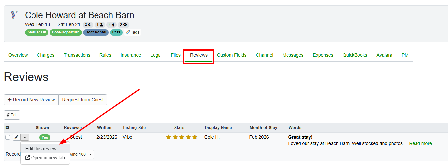Click the Cole H. display name cell
The height and width of the screenshot is (168, 448).
212,137
